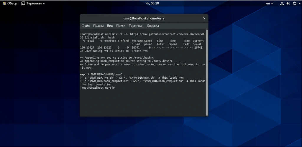Screen dimensions: 302x147
Task: Open the Вид menu
Action: coord(110,26)
